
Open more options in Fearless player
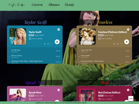coord(121,44)
